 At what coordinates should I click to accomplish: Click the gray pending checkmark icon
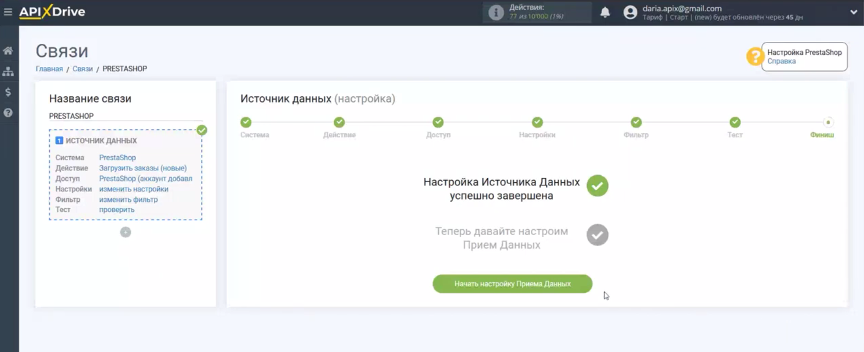click(x=597, y=235)
